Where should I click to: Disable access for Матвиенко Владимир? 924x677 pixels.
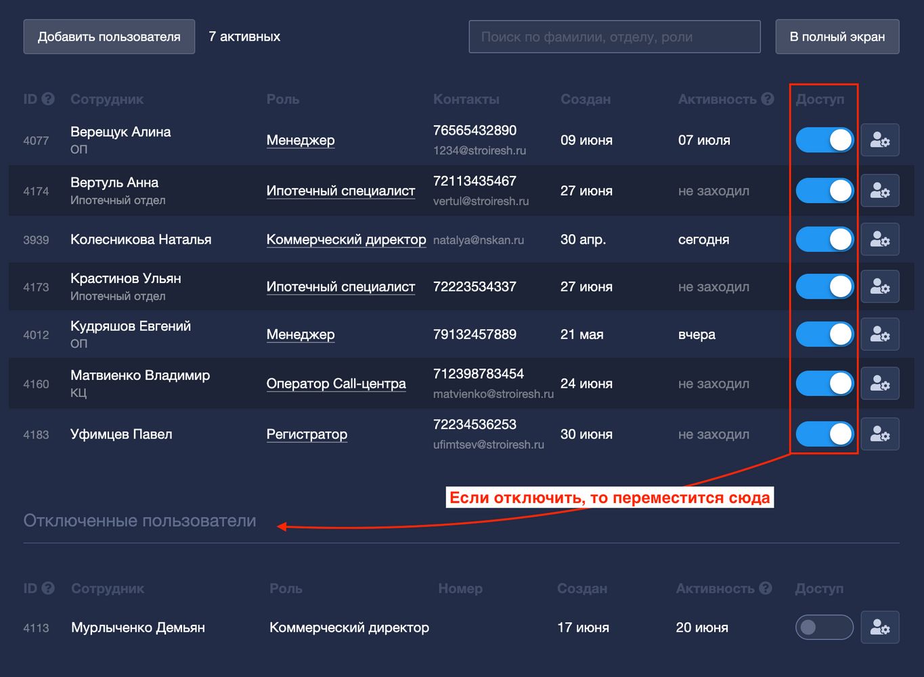824,384
